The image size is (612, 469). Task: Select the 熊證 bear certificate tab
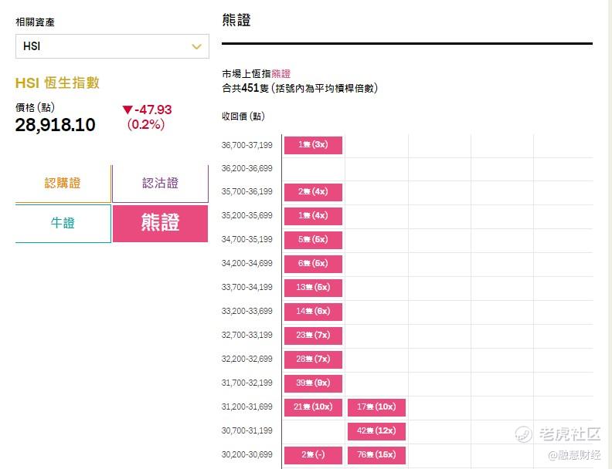[160, 223]
